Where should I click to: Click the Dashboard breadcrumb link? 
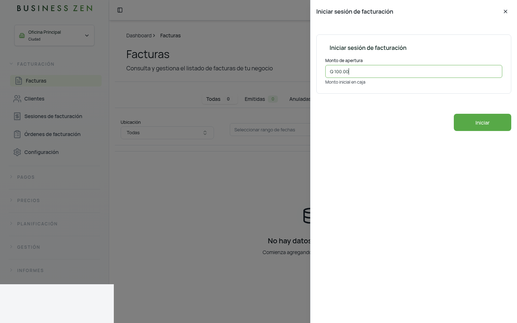pos(139,36)
